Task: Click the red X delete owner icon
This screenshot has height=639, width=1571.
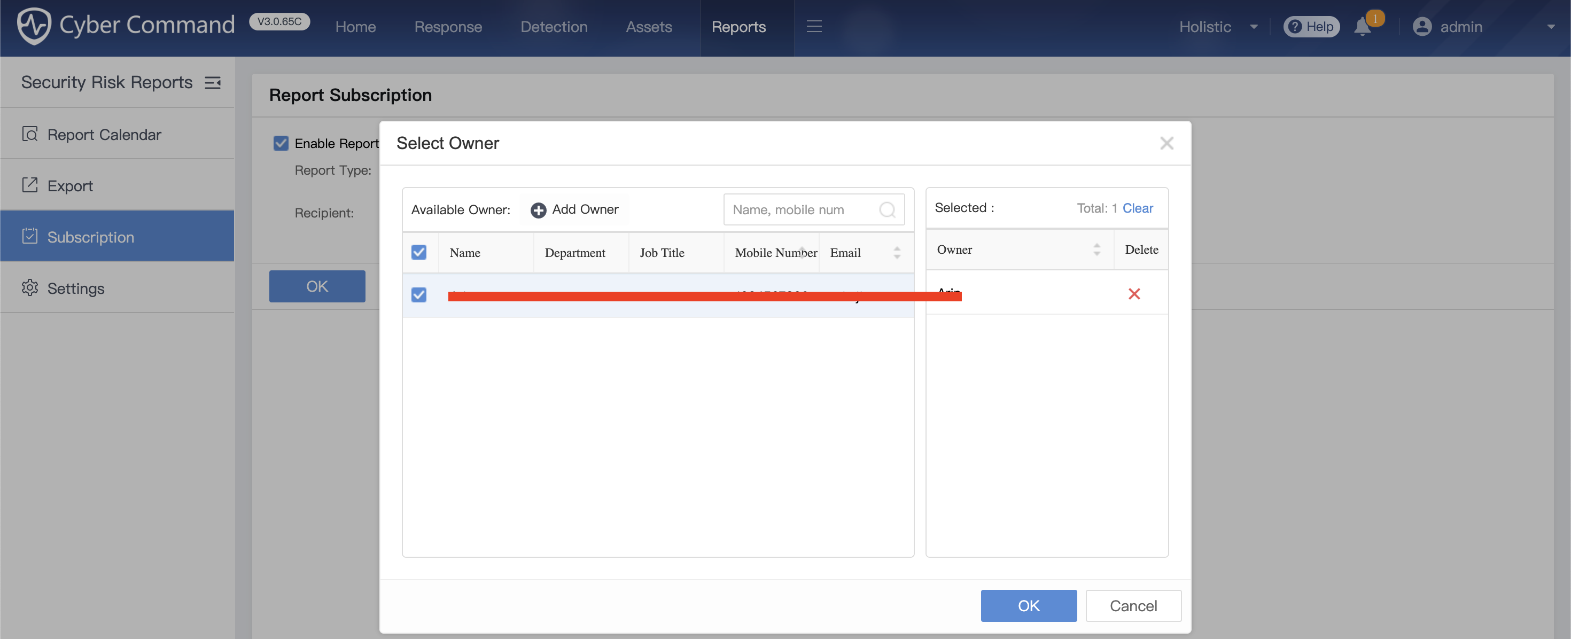Action: (x=1134, y=294)
